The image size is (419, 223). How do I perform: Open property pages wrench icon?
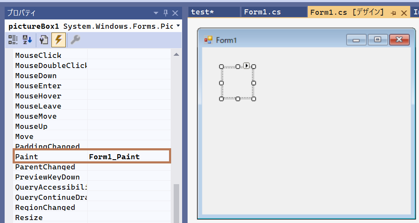coord(75,40)
